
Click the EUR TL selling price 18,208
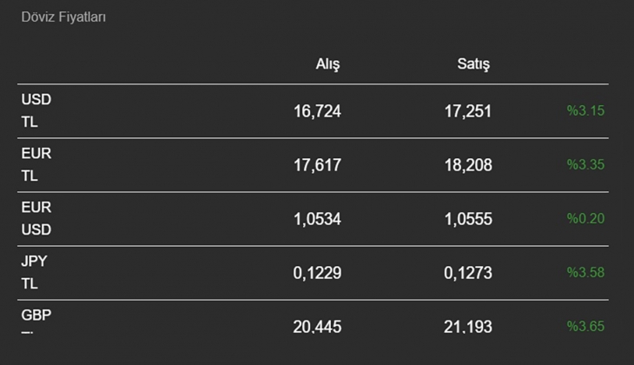[x=467, y=164]
